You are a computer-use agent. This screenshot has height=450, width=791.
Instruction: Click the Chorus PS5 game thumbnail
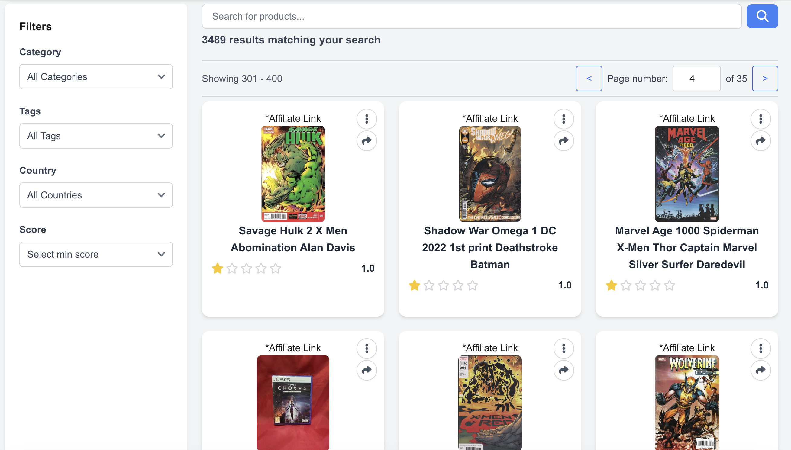point(293,402)
